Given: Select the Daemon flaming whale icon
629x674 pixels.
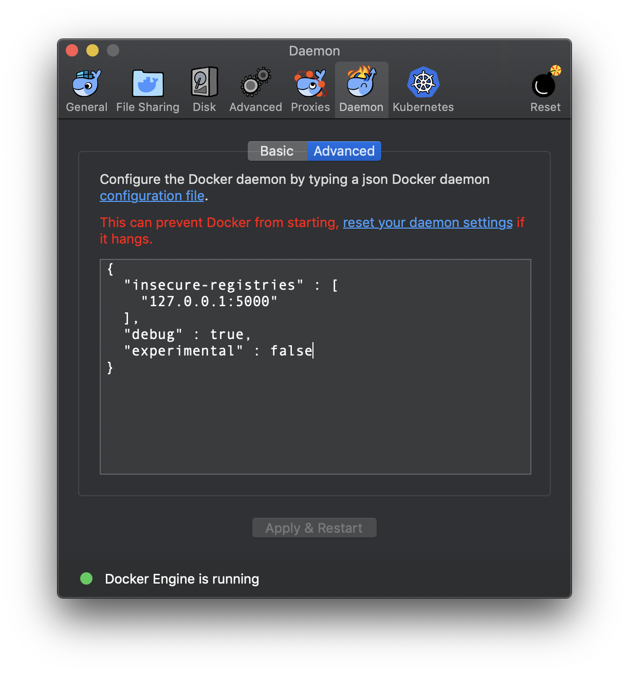Looking at the screenshot, I should coord(361,81).
